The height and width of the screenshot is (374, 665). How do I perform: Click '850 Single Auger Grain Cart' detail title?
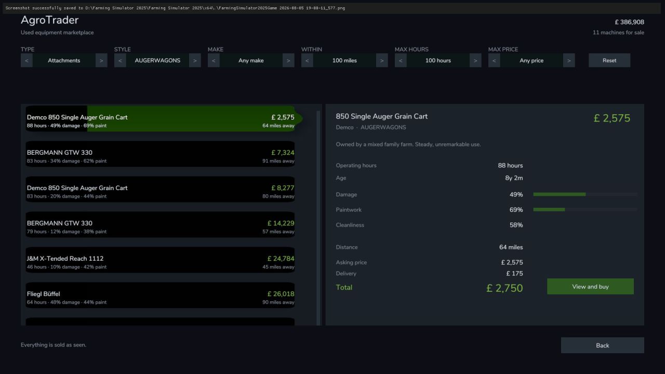[x=382, y=116]
